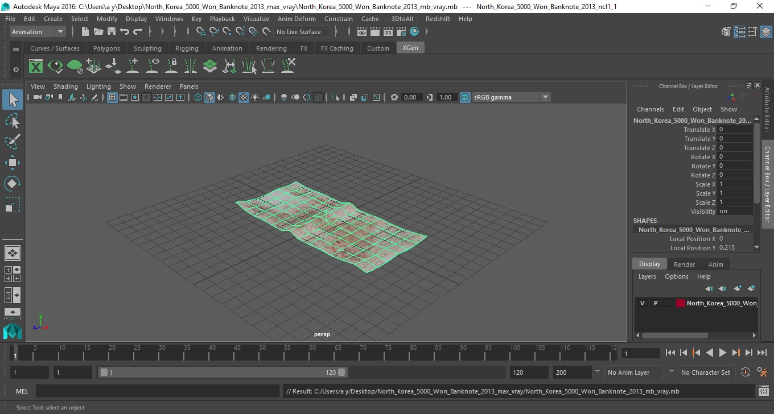Open the Animation menu set dropdown
Image resolution: width=774 pixels, height=414 pixels.
(x=38, y=32)
